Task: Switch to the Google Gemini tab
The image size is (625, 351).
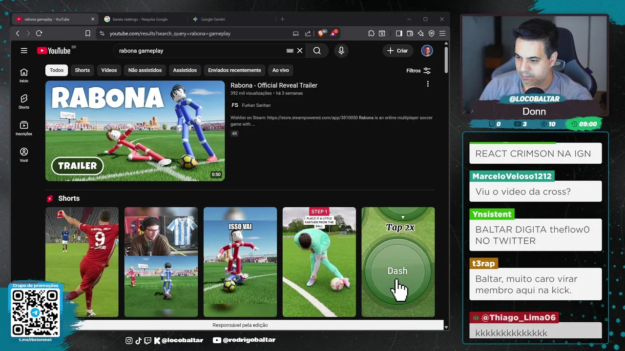Action: pos(213,19)
